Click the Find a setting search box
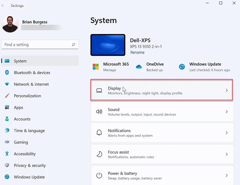 (x=40, y=45)
